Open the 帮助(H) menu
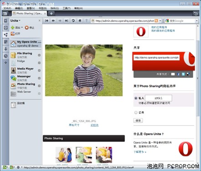 pos(78,8)
